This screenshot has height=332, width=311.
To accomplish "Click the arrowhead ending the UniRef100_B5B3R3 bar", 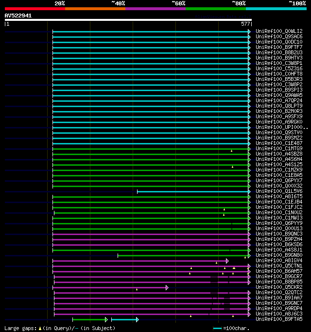I will pos(249,79).
